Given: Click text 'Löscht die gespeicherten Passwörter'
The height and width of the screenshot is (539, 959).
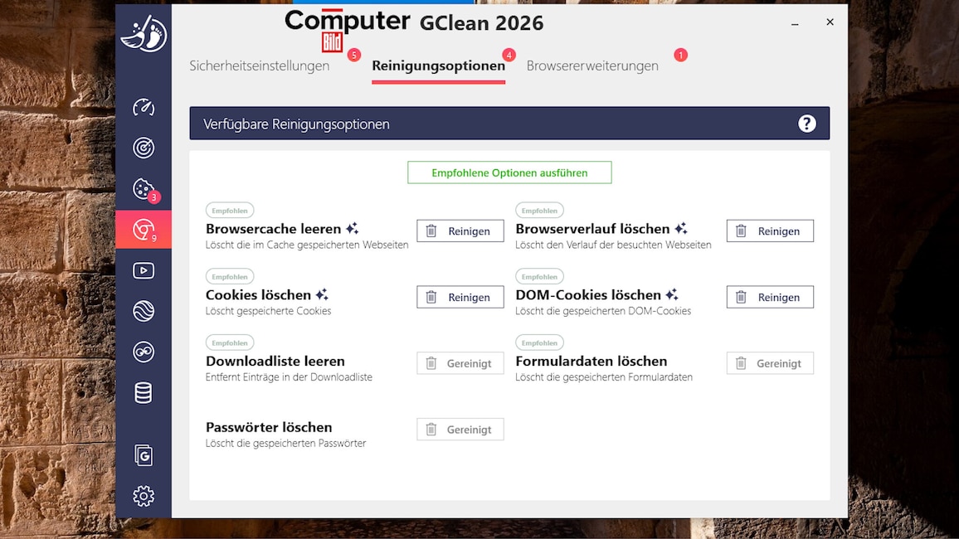Looking at the screenshot, I should pos(285,443).
